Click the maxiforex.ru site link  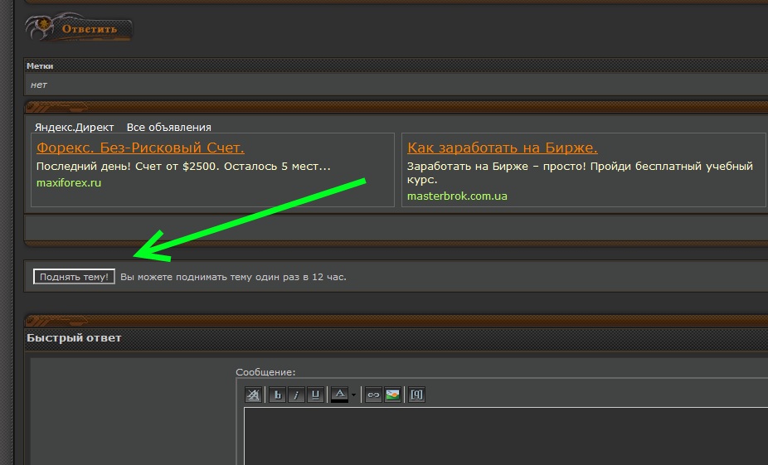pyautogui.click(x=68, y=182)
